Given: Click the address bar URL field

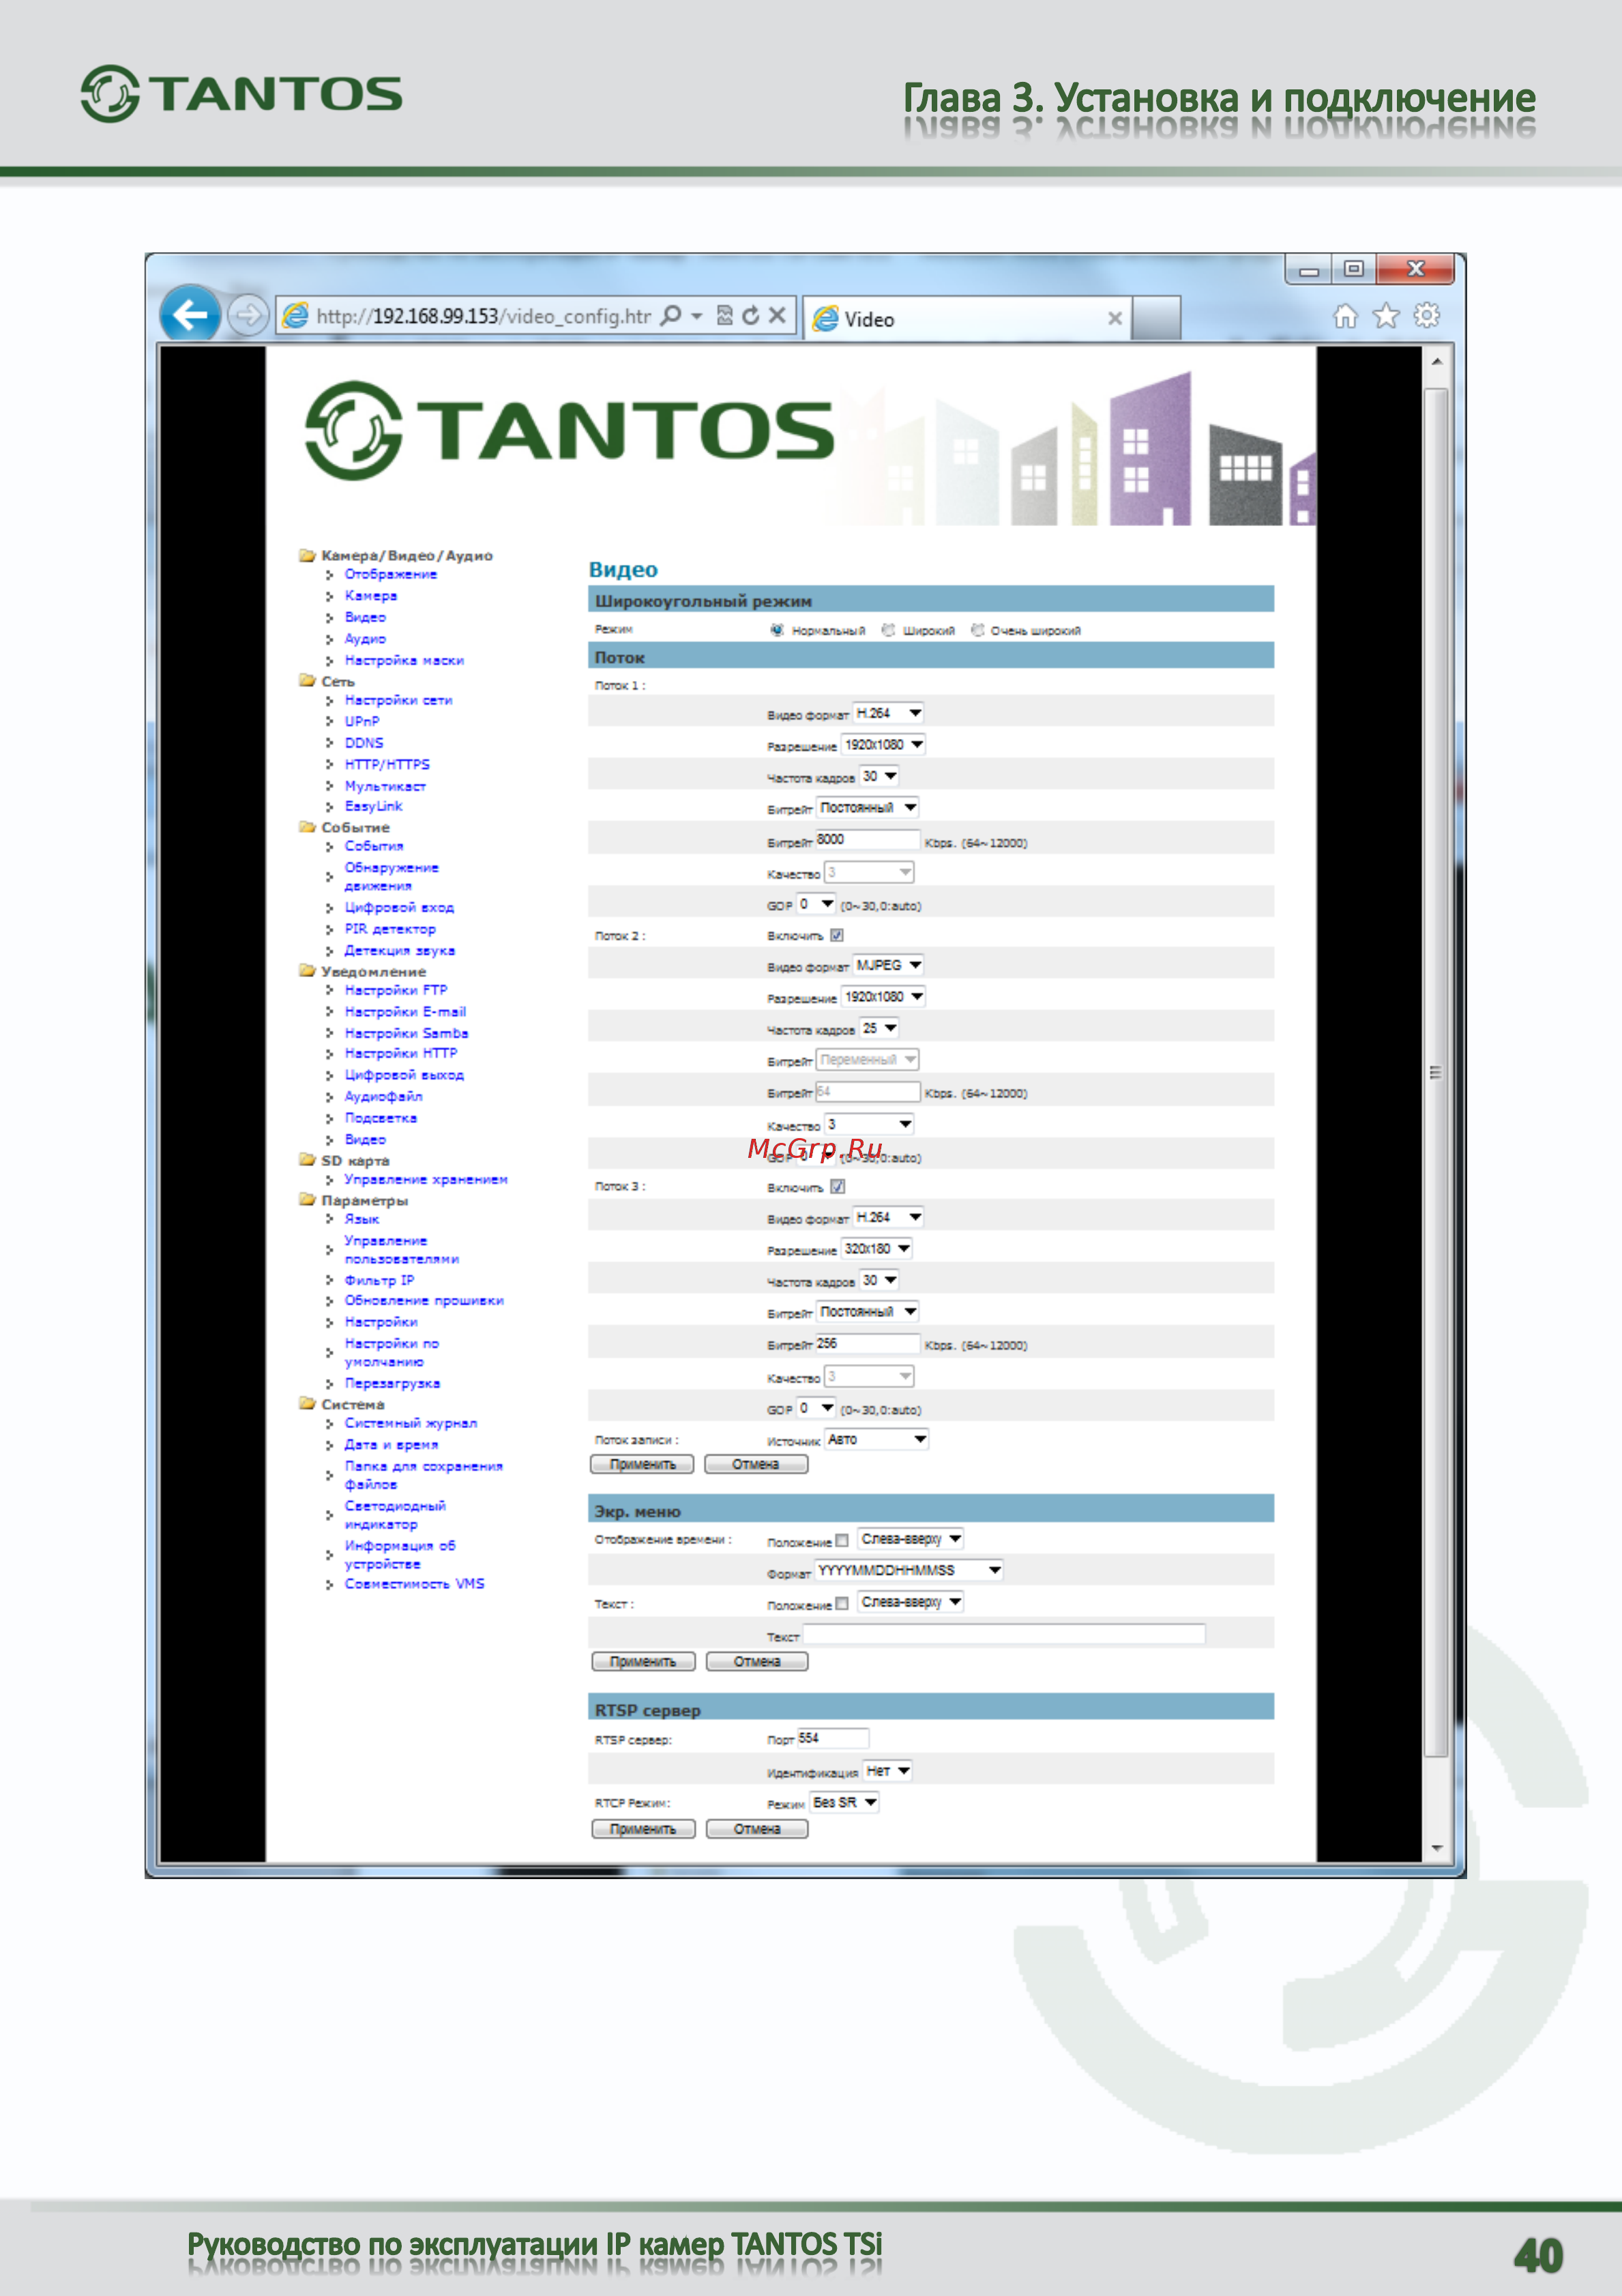Looking at the screenshot, I should pyautogui.click(x=484, y=316).
